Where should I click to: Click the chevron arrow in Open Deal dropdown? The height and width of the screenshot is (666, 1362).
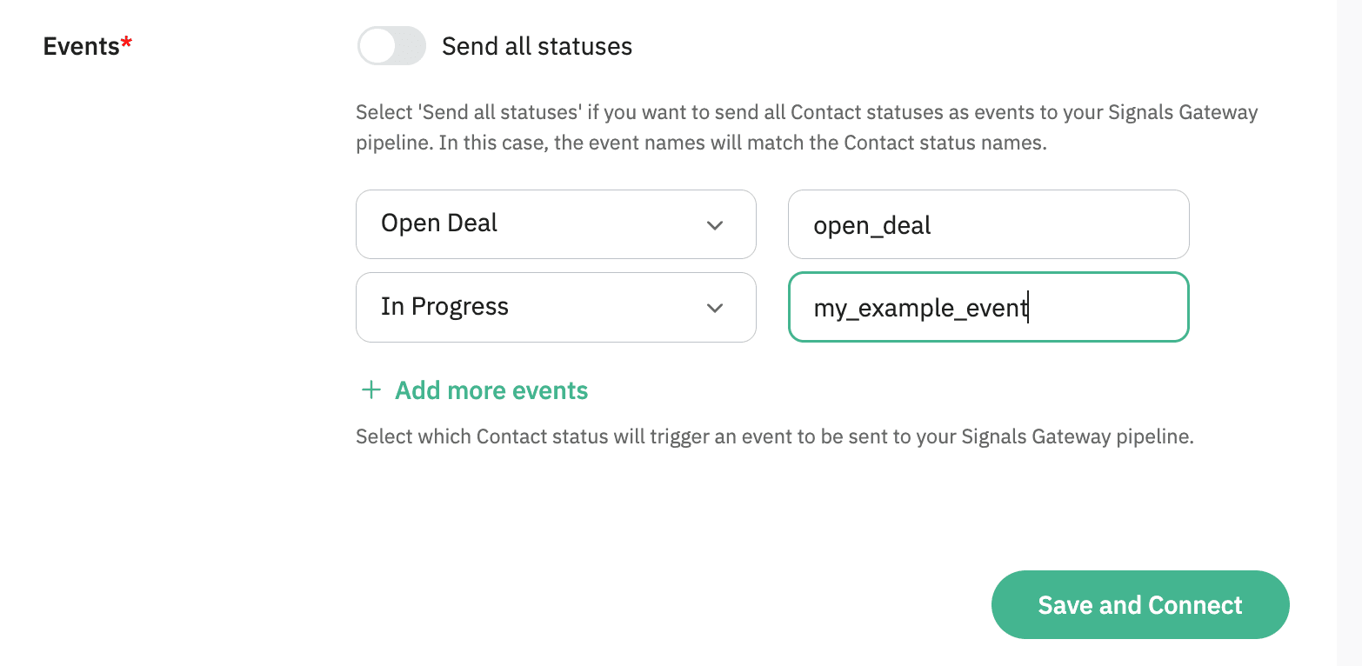point(715,225)
